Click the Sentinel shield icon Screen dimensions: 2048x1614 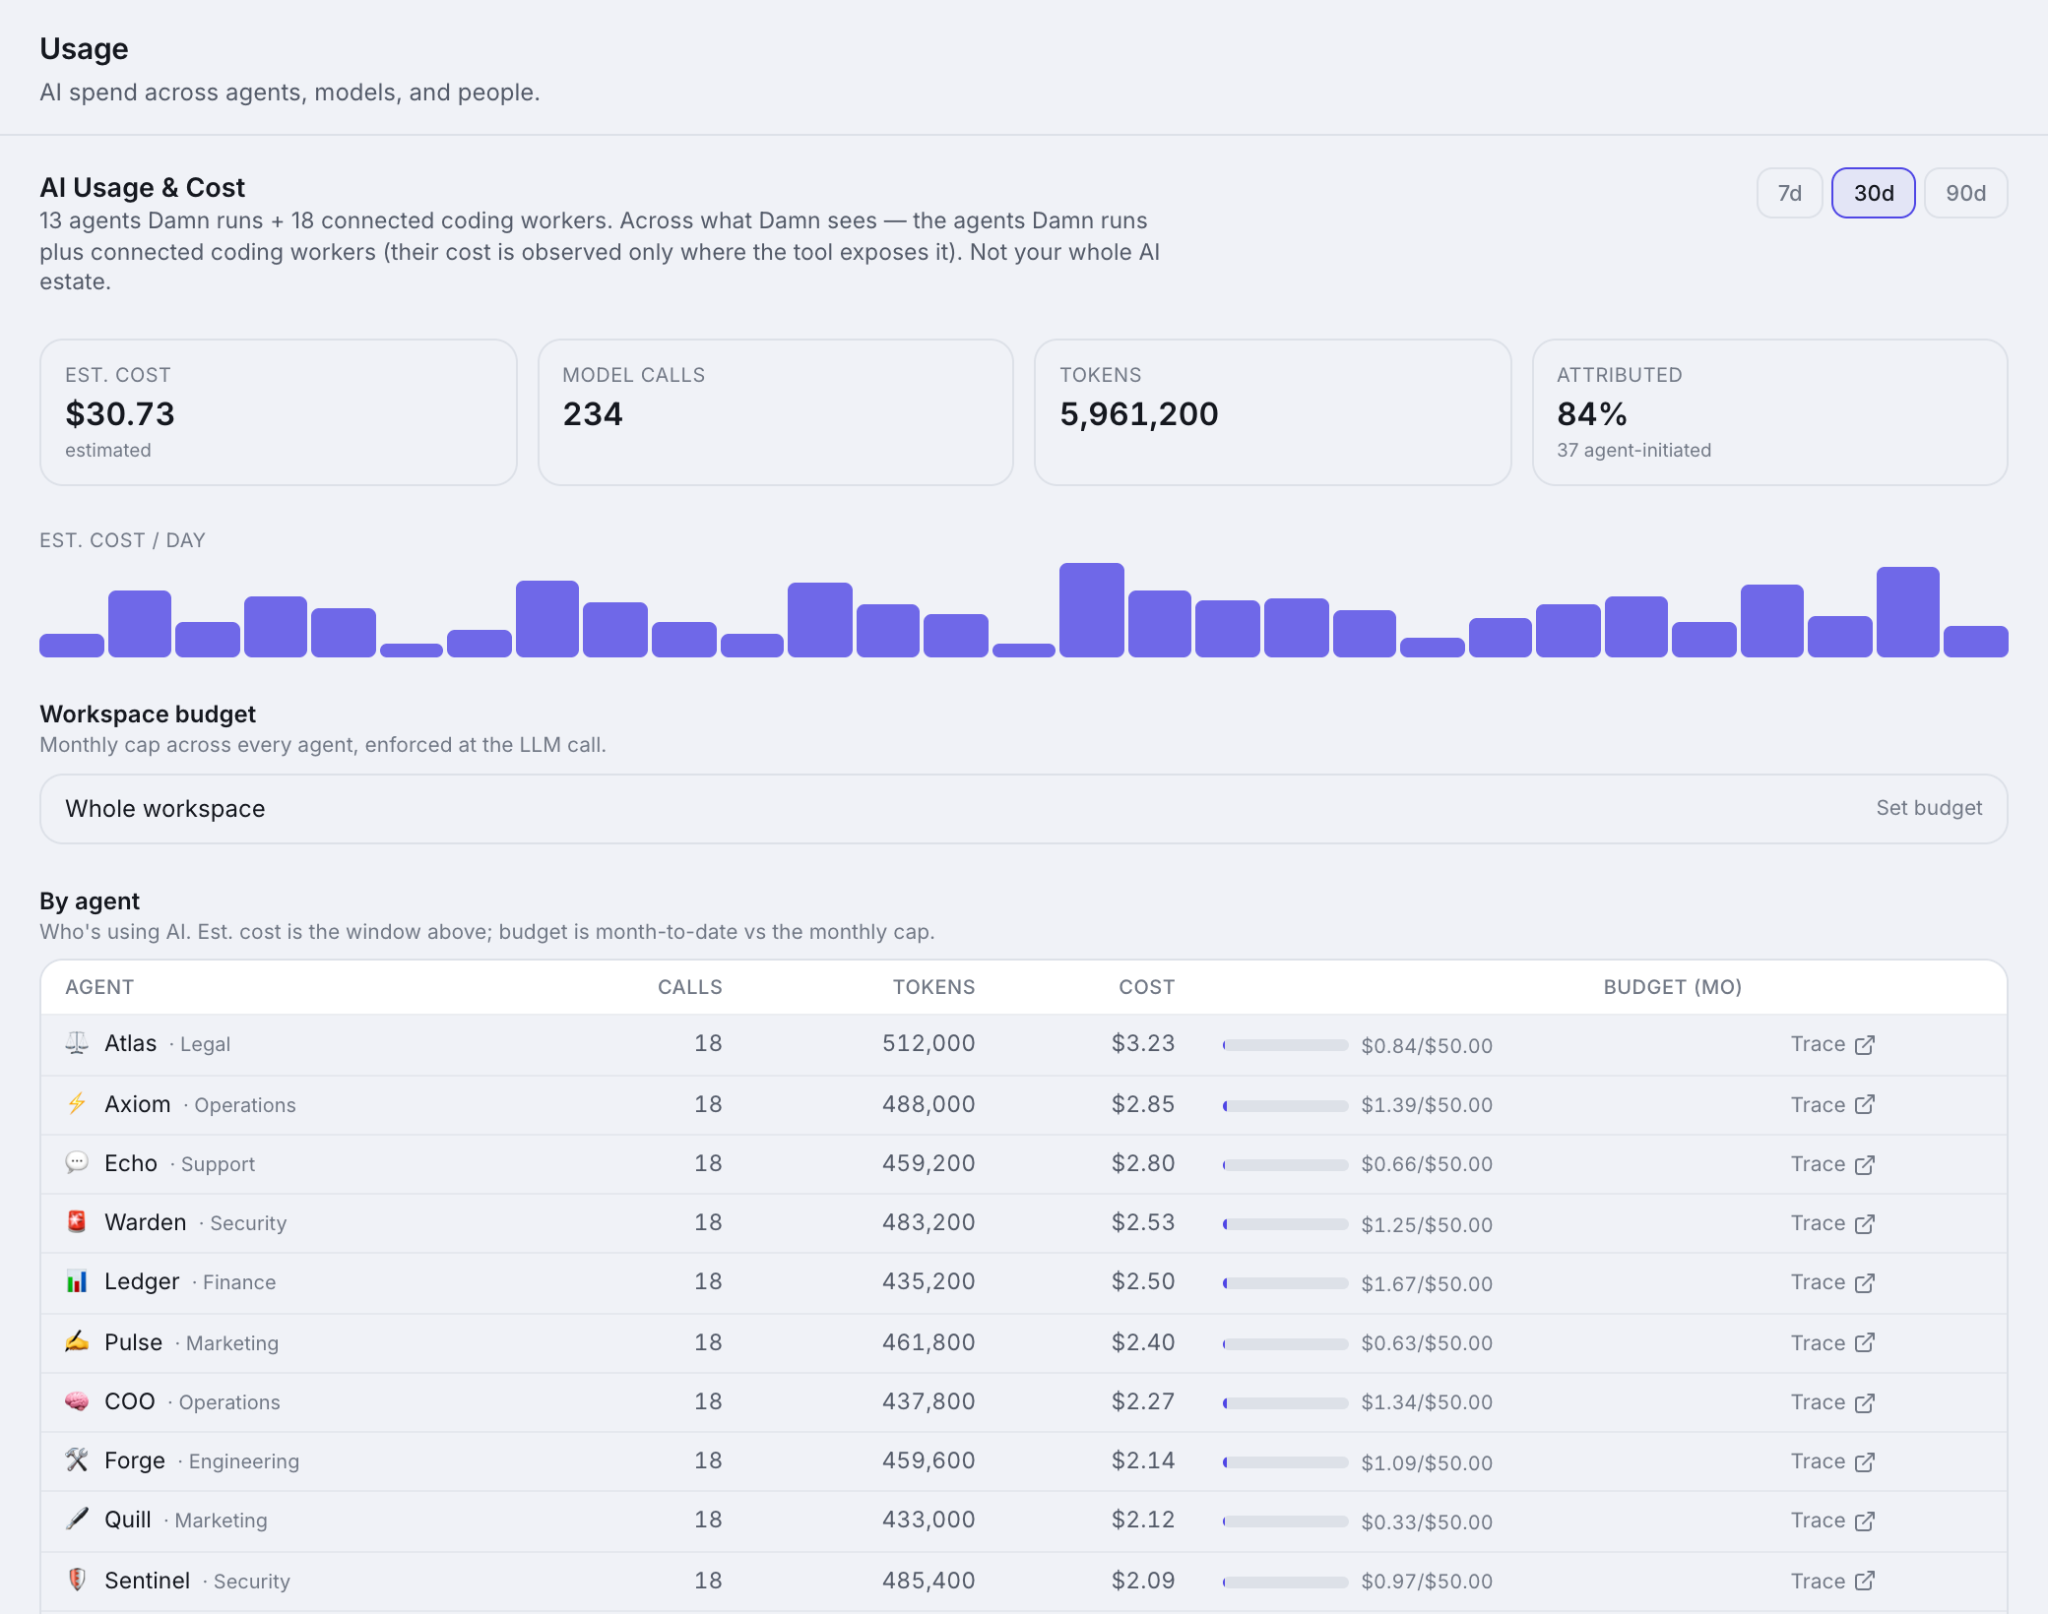point(77,1580)
